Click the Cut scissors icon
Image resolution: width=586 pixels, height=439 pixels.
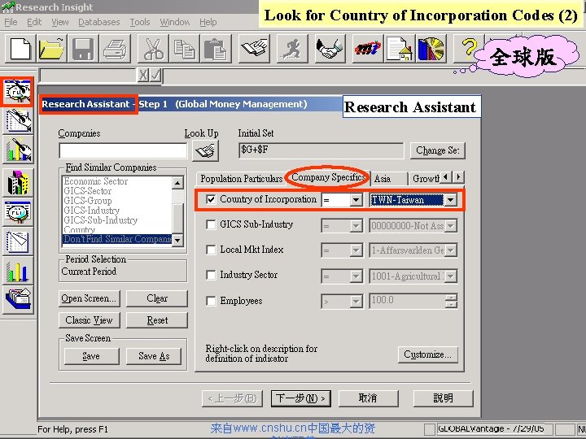153,49
